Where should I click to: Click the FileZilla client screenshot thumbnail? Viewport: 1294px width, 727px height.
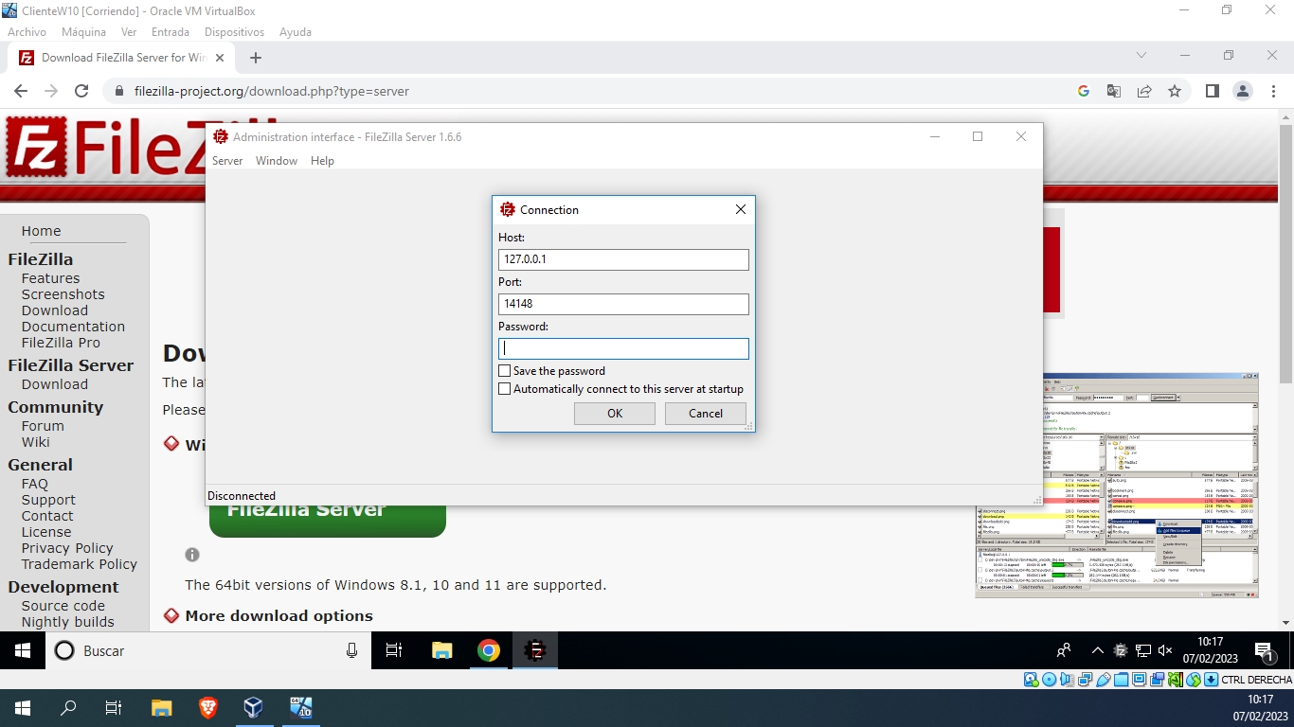coord(1117,485)
